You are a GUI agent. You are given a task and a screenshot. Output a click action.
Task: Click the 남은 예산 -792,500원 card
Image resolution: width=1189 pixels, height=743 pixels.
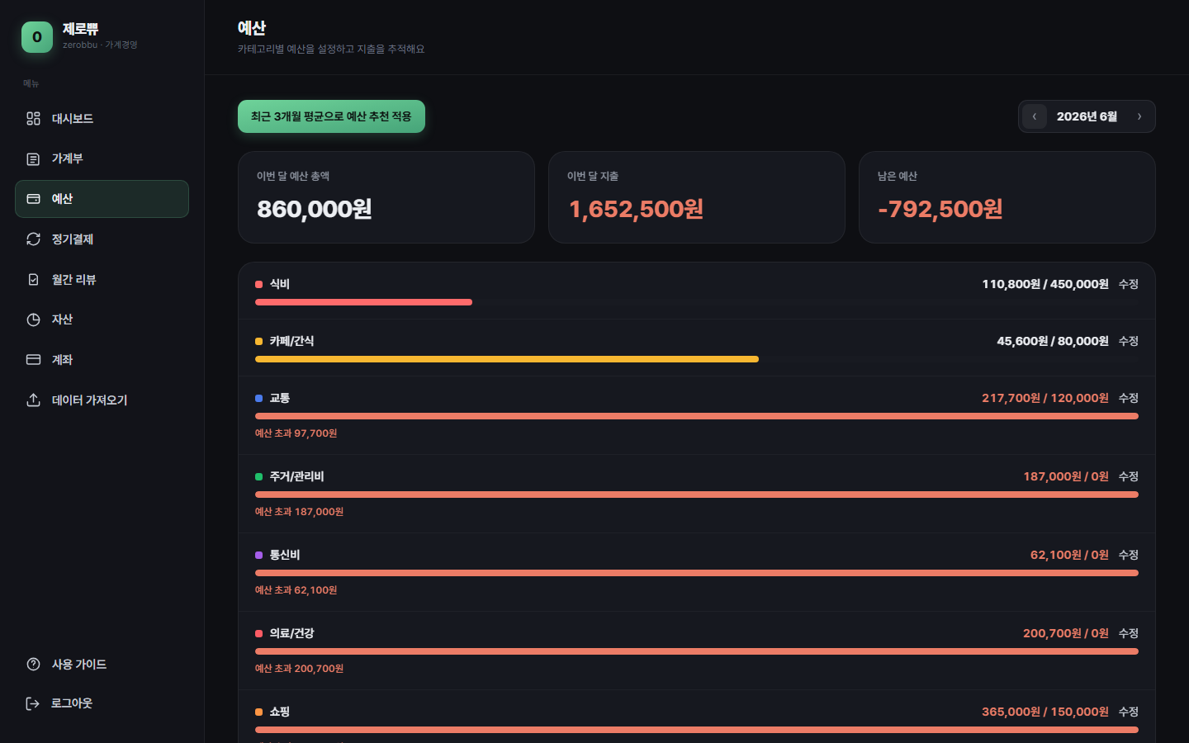pyautogui.click(x=1007, y=197)
